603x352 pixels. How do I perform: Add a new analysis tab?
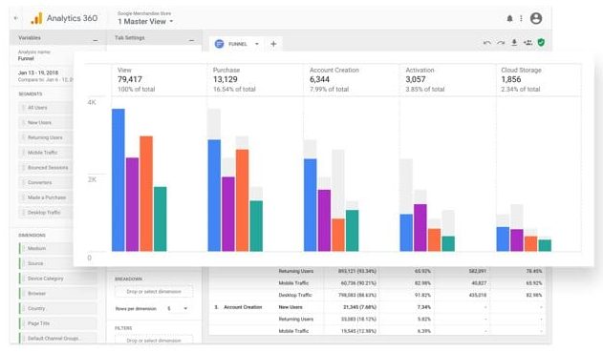tap(273, 44)
